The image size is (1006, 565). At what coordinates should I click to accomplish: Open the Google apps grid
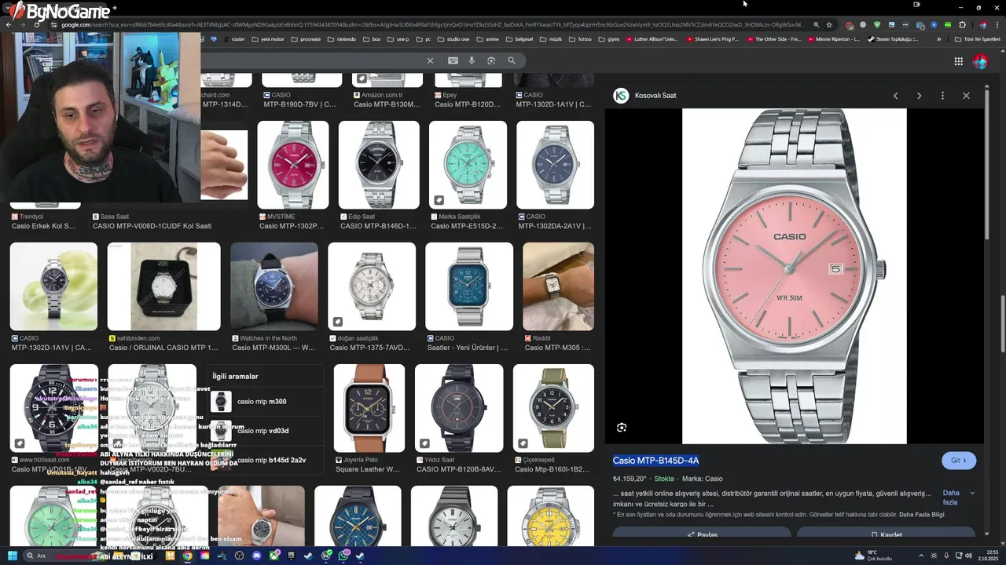tap(959, 61)
